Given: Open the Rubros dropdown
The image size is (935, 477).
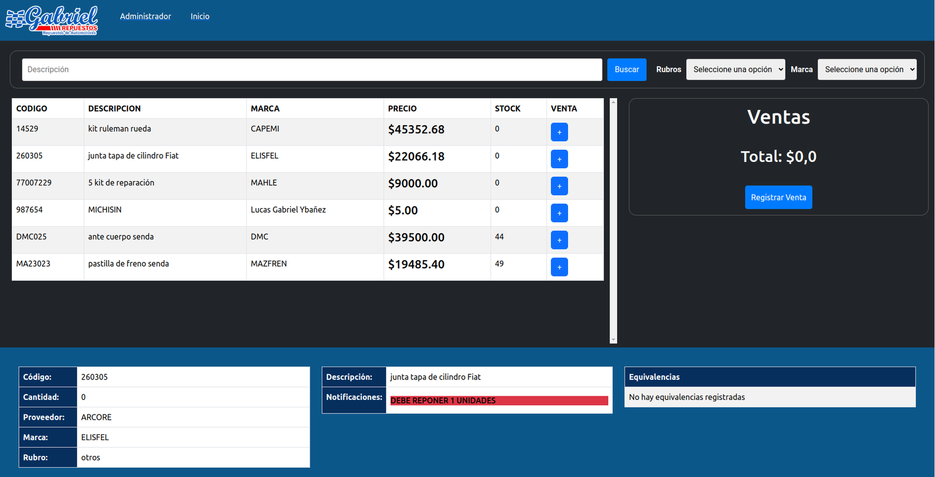Looking at the screenshot, I should (x=735, y=70).
